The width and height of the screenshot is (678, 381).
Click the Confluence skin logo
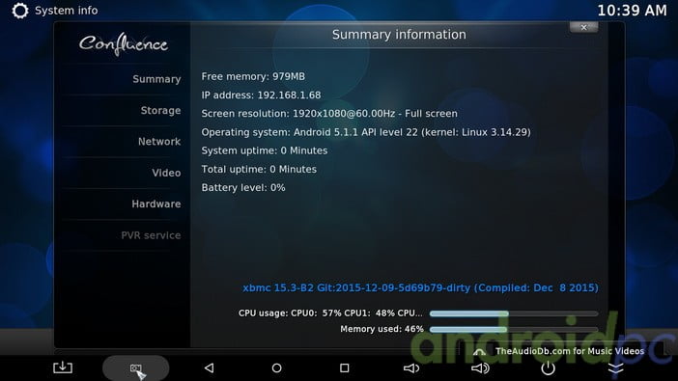point(124,44)
